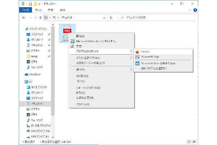
Task: Click the share icon next to 共有
Action: (x=72, y=46)
